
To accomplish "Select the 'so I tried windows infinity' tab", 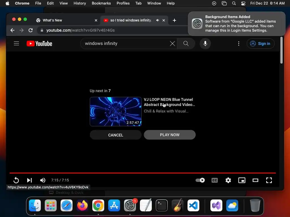I will (x=131, y=20).
